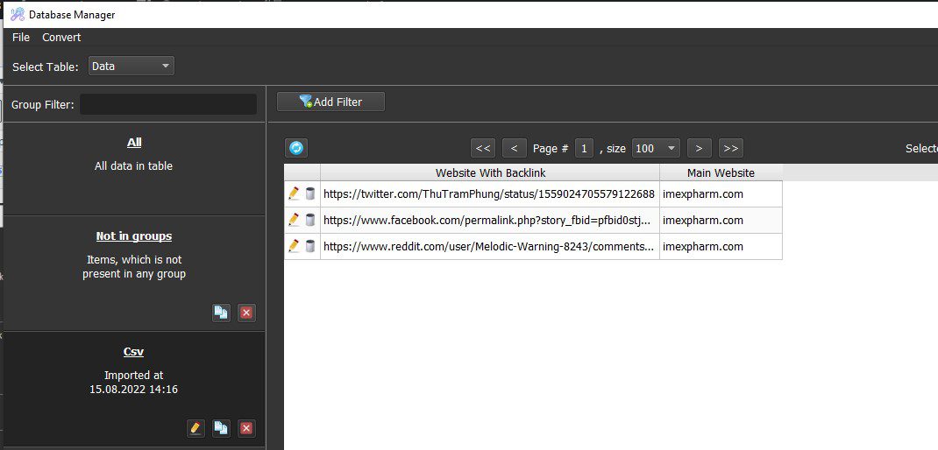Click the Group Filter input field

168,104
